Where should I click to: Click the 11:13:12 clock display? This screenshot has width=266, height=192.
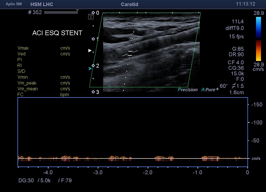click(x=245, y=4)
